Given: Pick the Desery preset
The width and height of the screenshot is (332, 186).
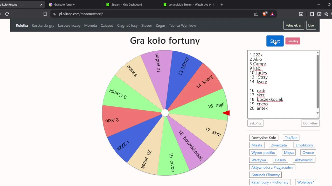Looking at the screenshot, I should tap(280, 160).
